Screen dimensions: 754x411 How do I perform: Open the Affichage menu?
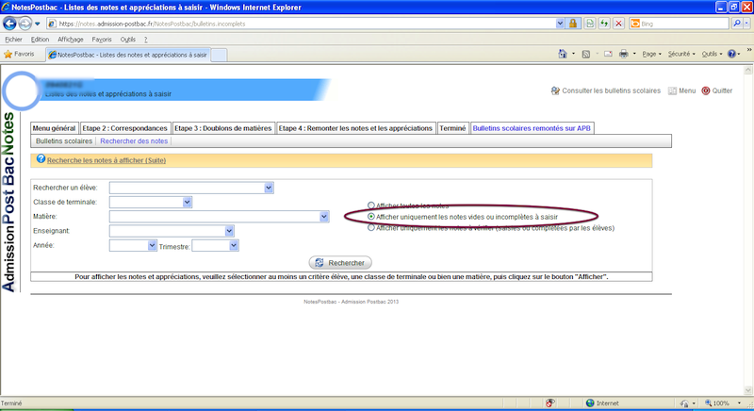71,40
